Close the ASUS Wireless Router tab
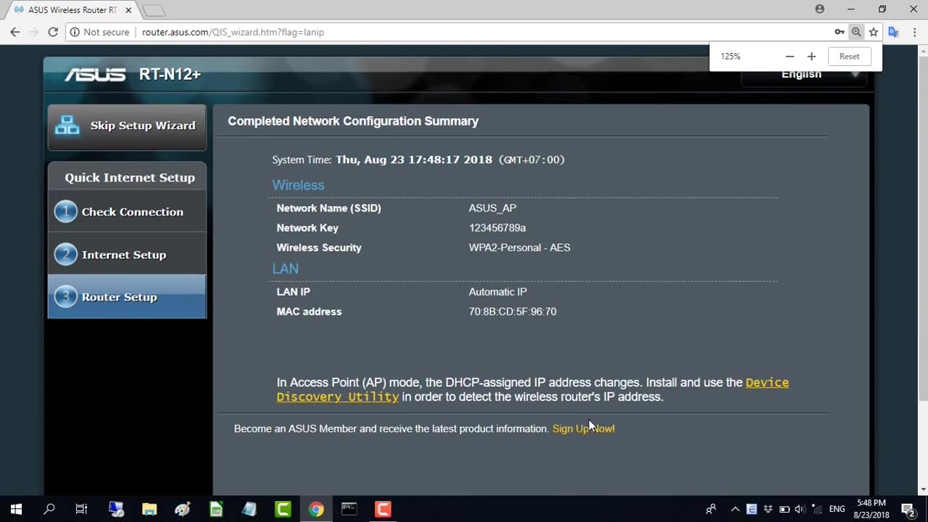The image size is (928, 522). tap(128, 10)
